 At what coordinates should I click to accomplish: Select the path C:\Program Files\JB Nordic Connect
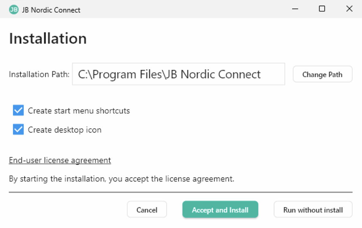click(x=169, y=74)
